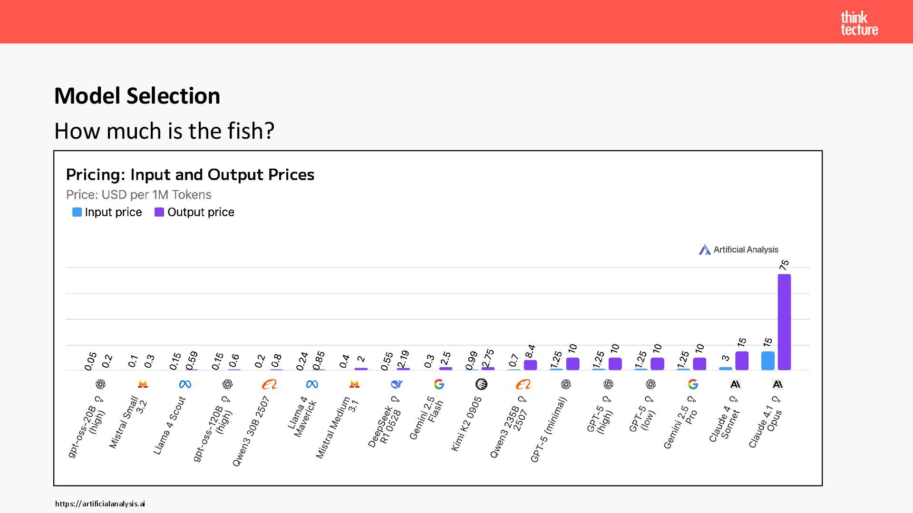Click the DeepSeek whale icon
This screenshot has height=513, width=913.
pyautogui.click(x=396, y=384)
